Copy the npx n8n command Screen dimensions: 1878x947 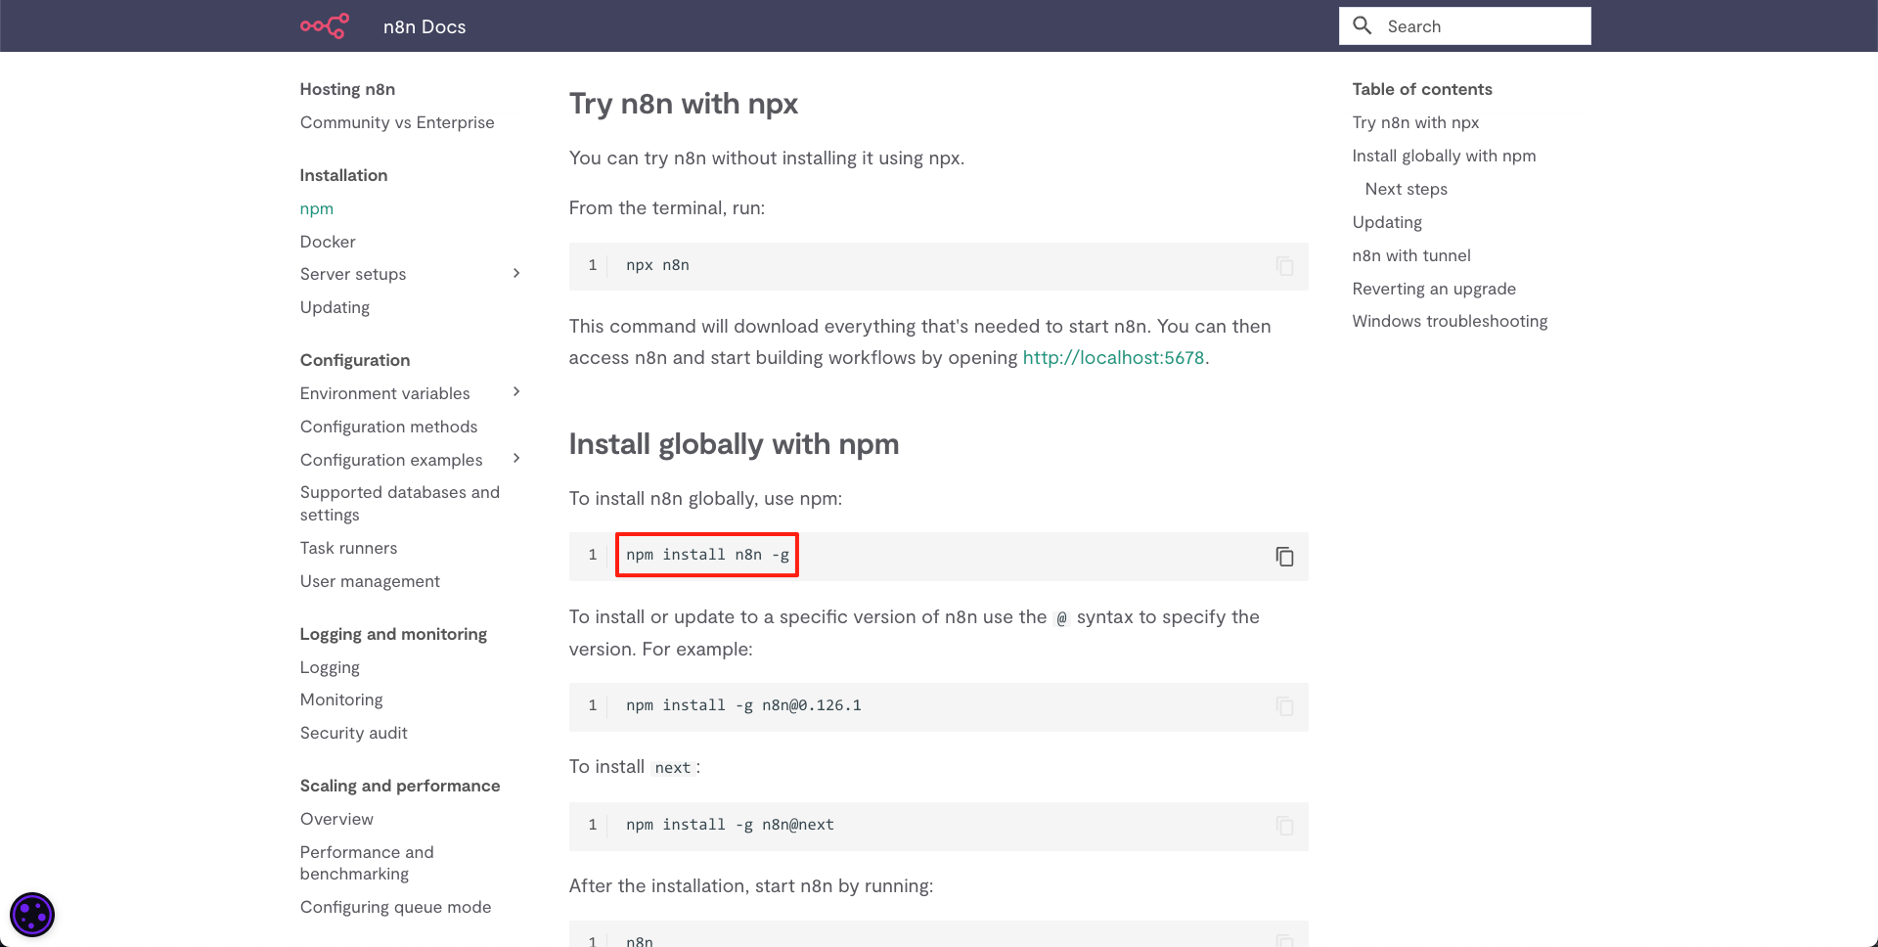click(x=1284, y=266)
